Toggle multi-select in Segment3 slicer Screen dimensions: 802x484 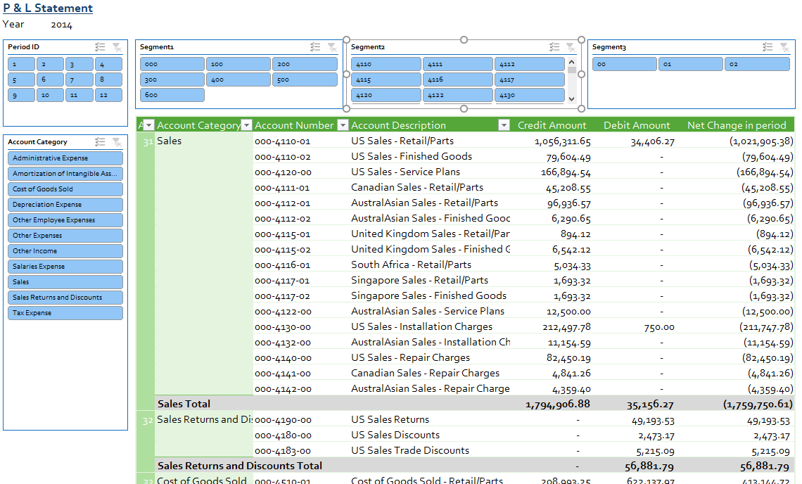(x=768, y=47)
